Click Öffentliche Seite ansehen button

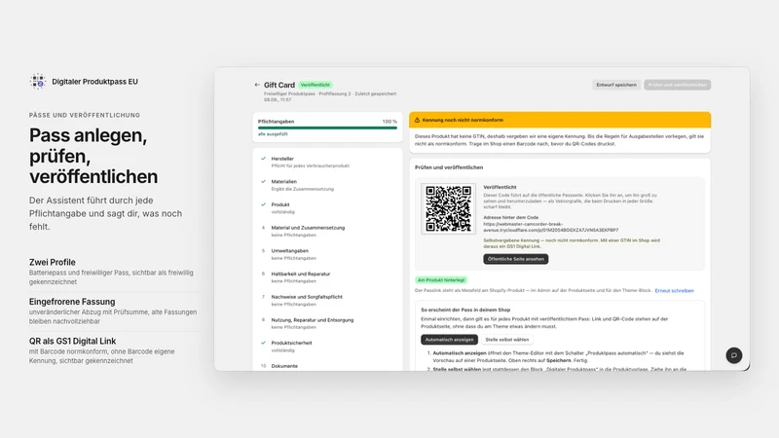click(516, 259)
